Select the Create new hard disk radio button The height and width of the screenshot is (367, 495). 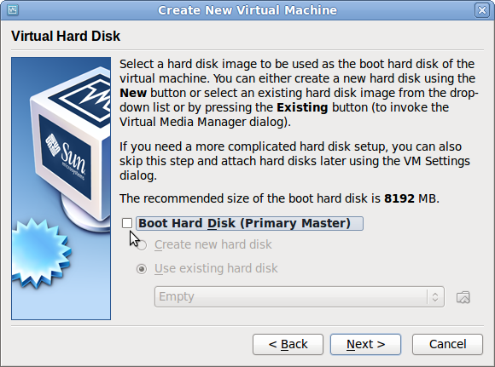[142, 244]
